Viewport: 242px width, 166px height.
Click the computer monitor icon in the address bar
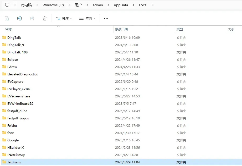pos(7,5)
